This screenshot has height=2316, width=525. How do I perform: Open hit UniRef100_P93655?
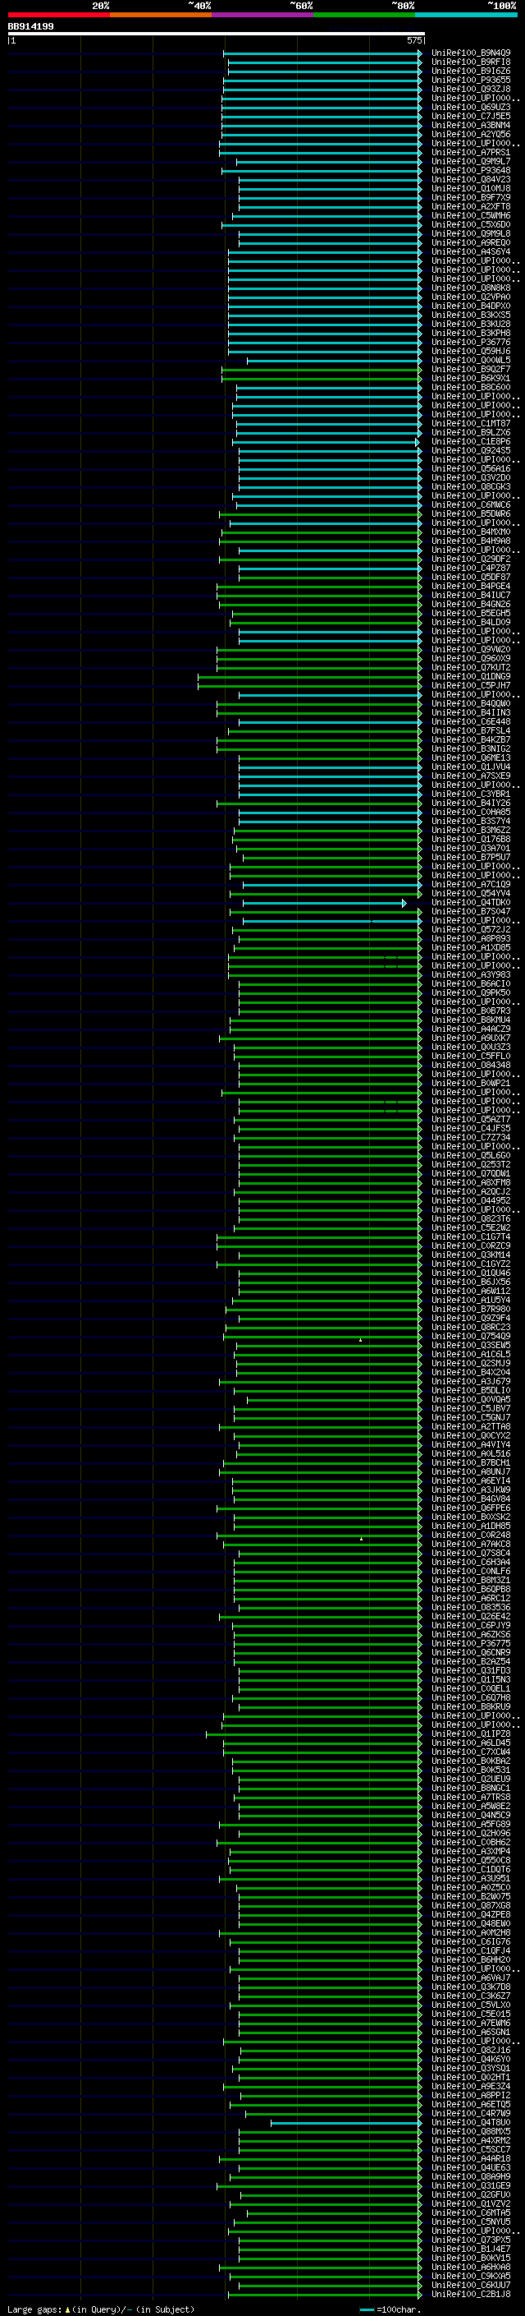click(x=470, y=80)
